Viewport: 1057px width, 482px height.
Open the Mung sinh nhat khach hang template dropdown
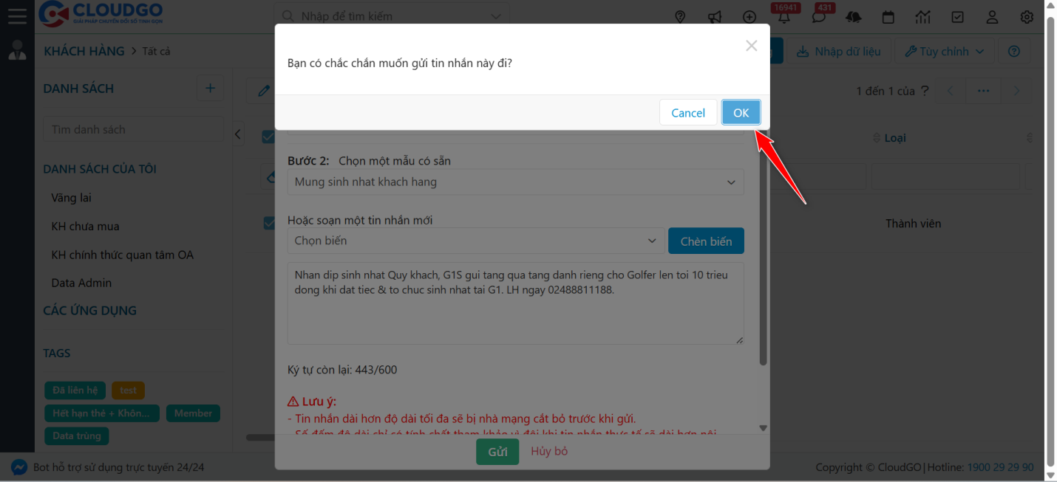click(x=515, y=182)
